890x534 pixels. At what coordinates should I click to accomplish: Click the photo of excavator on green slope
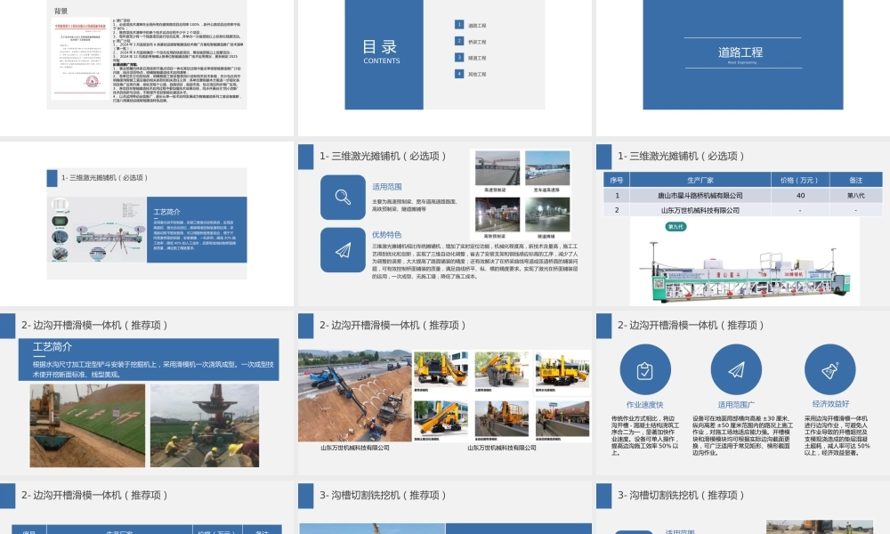tap(87, 425)
